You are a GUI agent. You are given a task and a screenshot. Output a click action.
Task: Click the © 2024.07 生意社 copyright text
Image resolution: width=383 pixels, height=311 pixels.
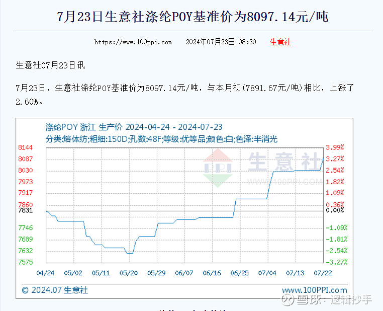[55, 290]
